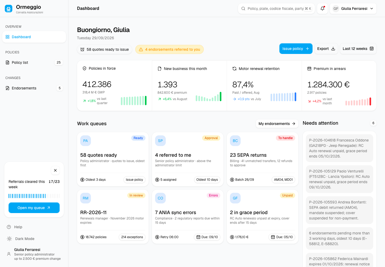Screen dimensions: 385x267
Task: Click the SP queue avatar badge
Action: coord(160,141)
